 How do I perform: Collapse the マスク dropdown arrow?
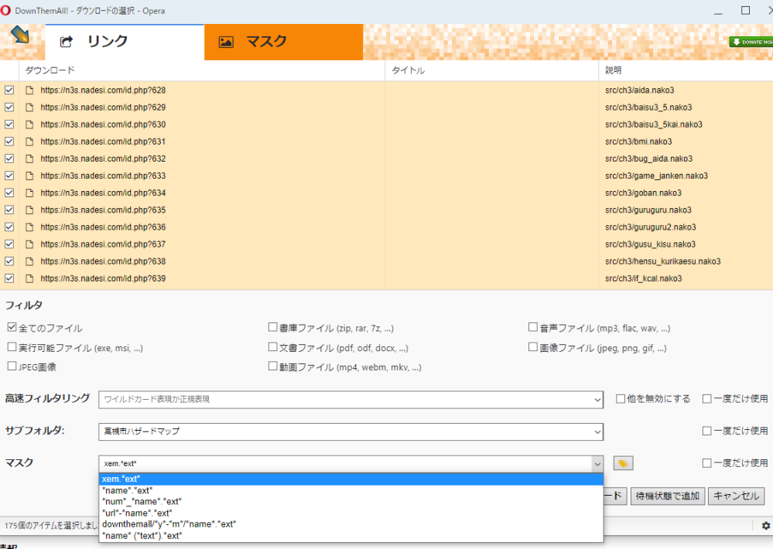coord(597,464)
